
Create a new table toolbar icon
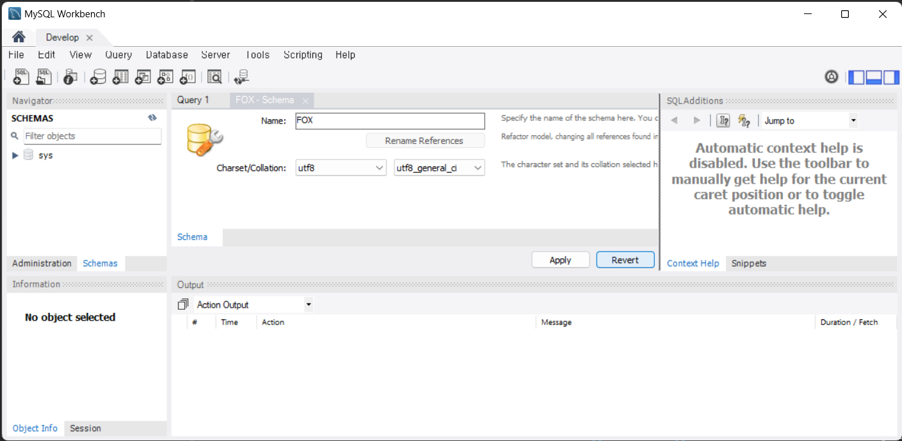tap(120, 77)
